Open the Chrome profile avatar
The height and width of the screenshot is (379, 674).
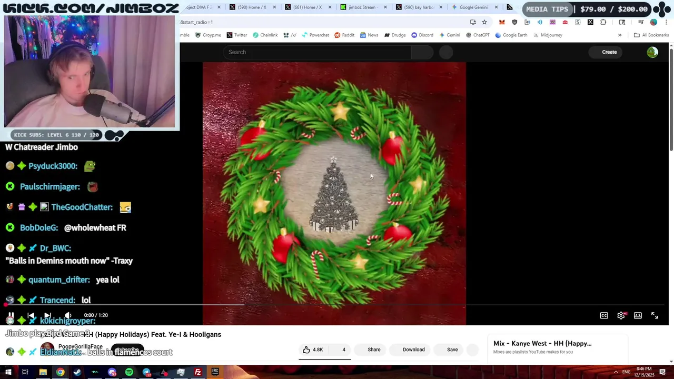tap(653, 22)
